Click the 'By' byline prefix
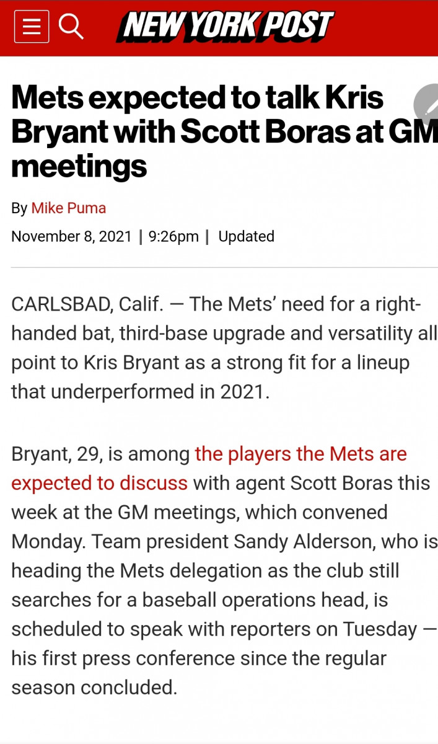The height and width of the screenshot is (744, 438). (19, 208)
